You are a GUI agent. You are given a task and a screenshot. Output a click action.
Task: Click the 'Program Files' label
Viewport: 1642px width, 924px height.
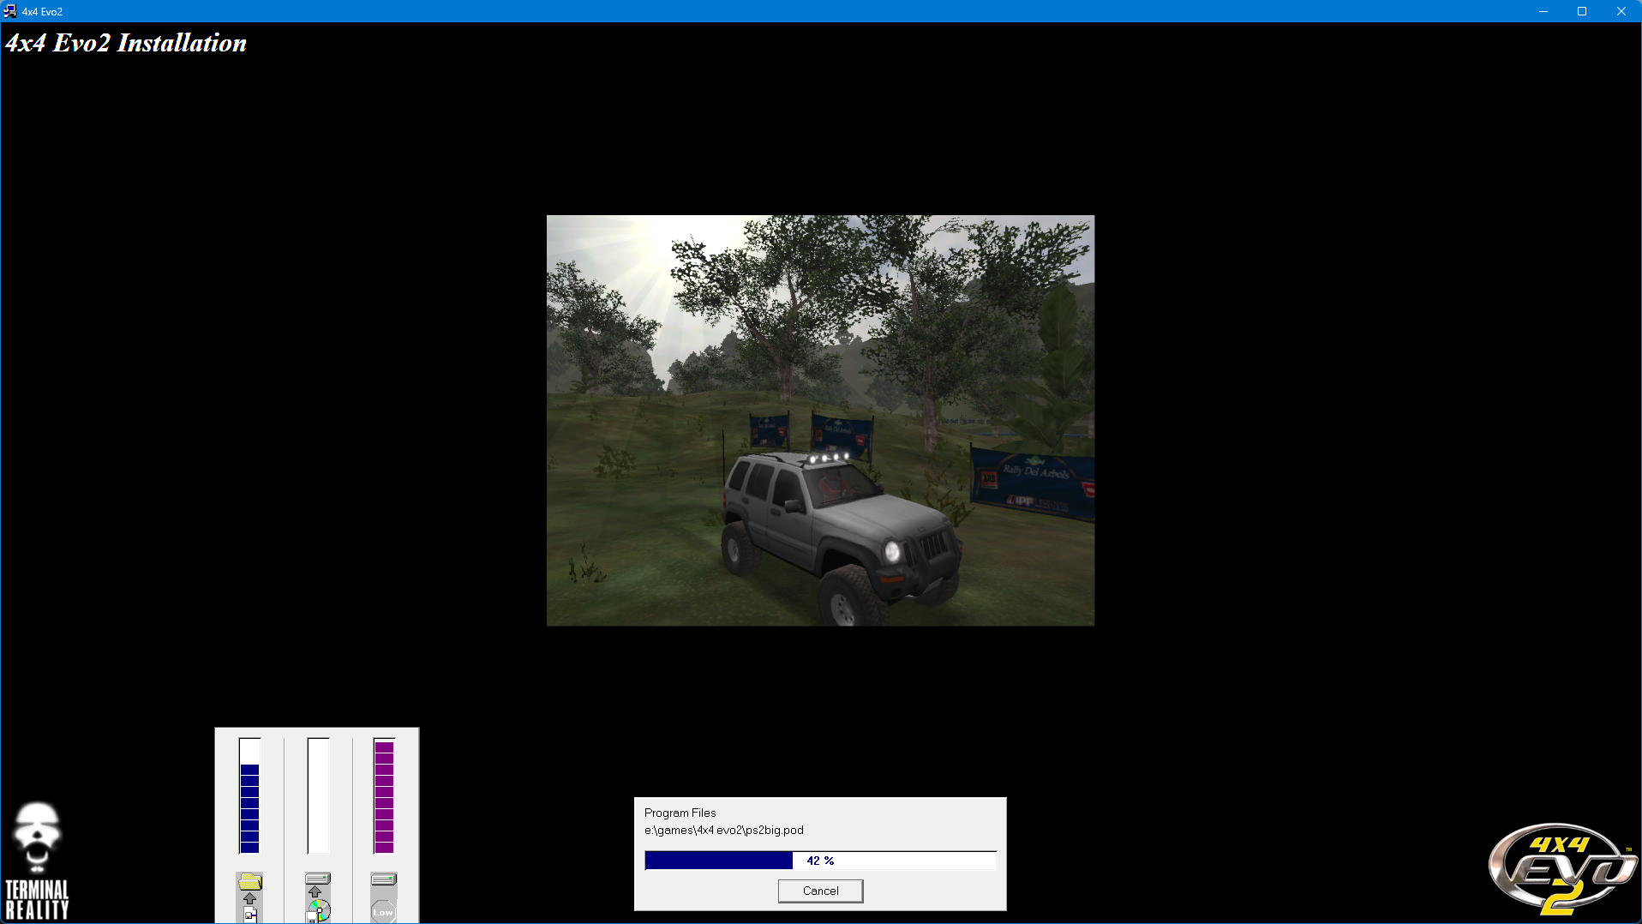[680, 813]
